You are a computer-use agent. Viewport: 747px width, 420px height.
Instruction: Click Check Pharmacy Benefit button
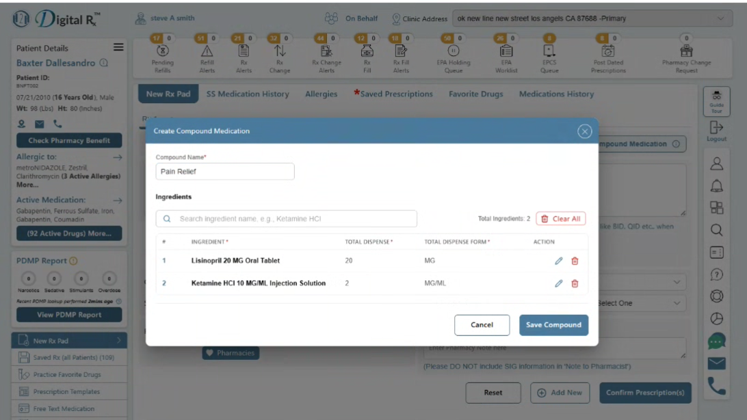coord(69,140)
